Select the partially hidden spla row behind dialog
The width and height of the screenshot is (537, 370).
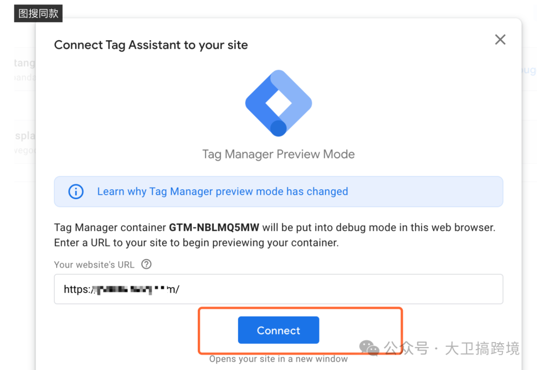[x=25, y=142]
